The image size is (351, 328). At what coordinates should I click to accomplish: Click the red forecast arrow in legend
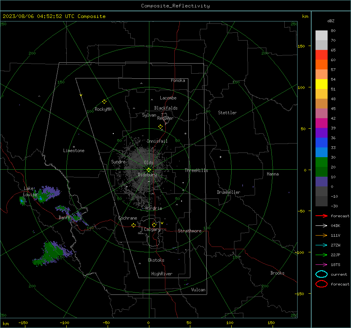pos(321,216)
